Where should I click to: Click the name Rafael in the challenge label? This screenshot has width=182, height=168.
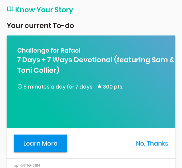click(x=70, y=51)
